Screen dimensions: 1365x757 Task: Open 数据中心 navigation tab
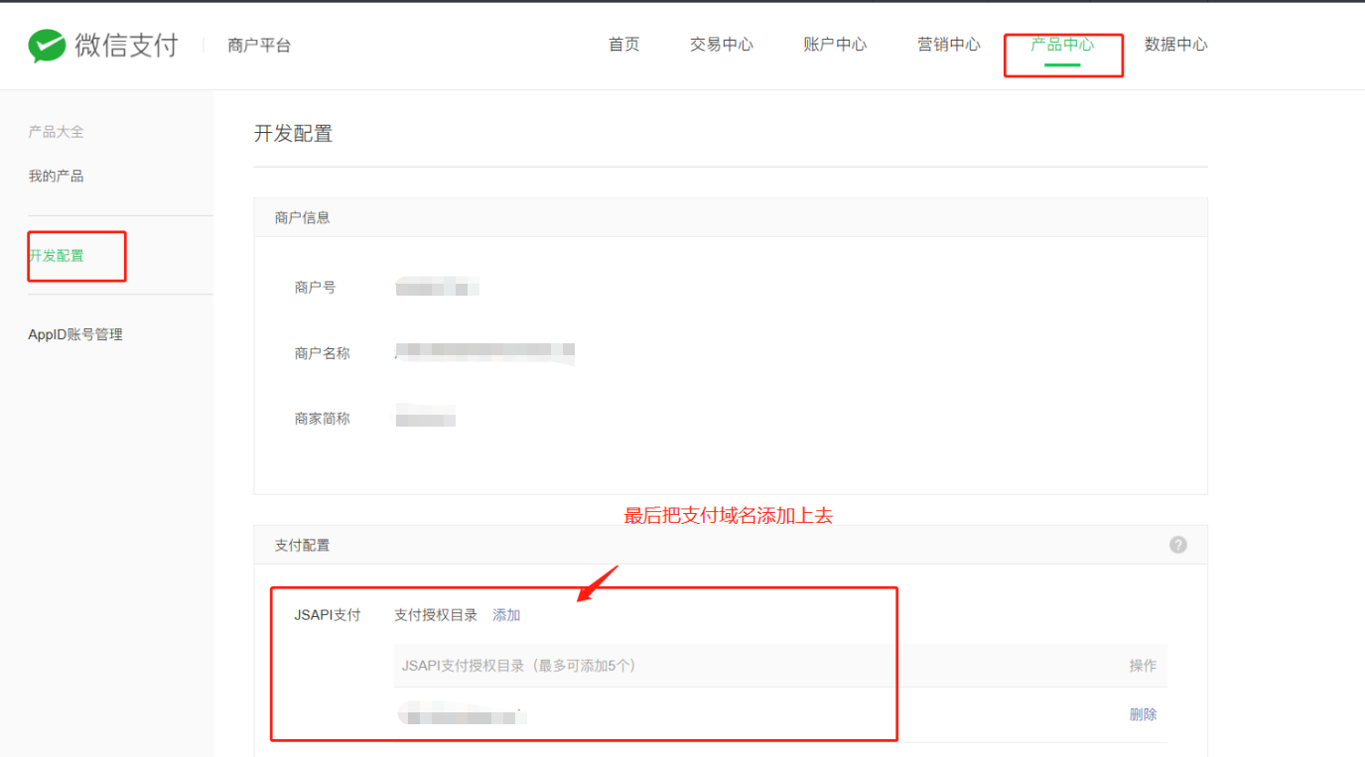tap(1176, 45)
